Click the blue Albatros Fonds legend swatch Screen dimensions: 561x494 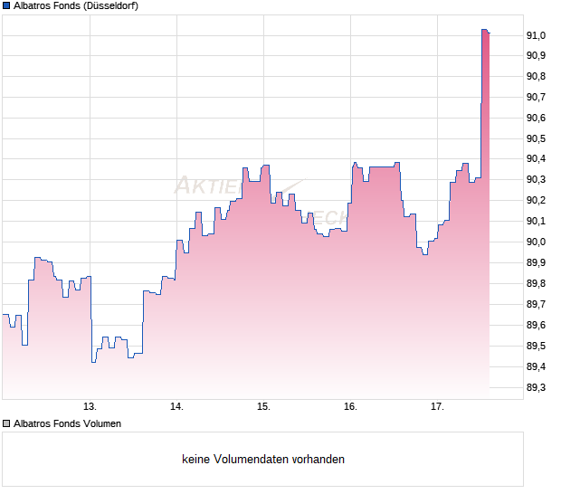(6, 5)
